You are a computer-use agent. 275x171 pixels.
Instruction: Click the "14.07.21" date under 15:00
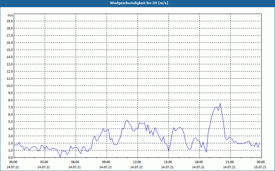[167, 167]
